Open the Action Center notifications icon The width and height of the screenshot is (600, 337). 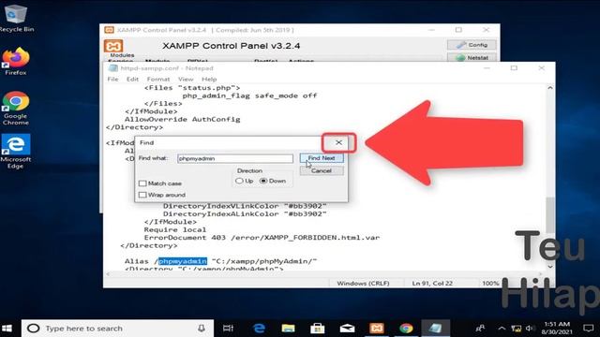click(588, 329)
